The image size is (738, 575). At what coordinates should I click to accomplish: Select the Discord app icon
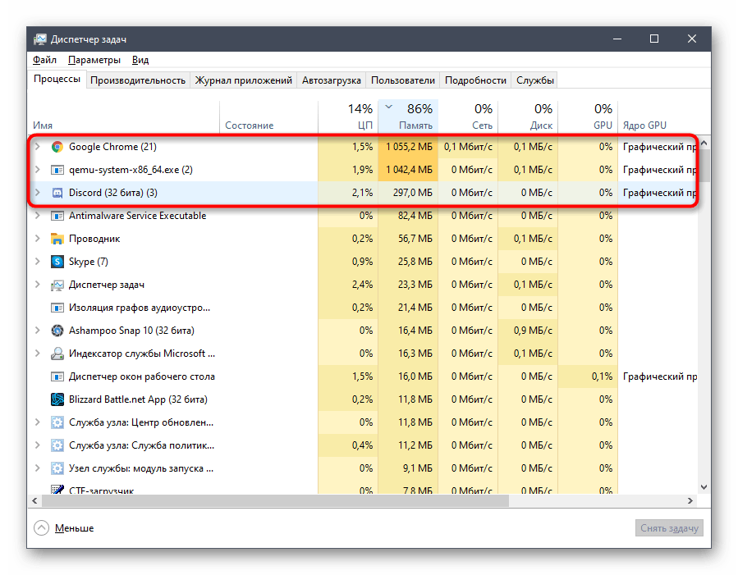tap(57, 193)
